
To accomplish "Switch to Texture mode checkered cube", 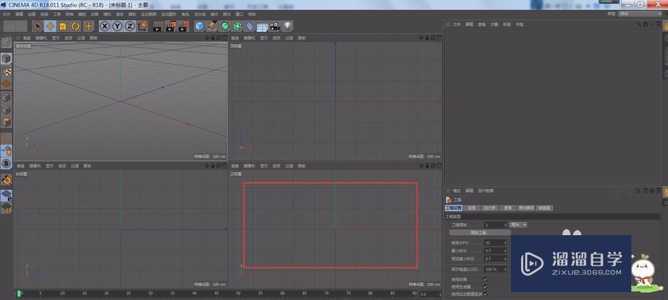I will tap(7, 71).
